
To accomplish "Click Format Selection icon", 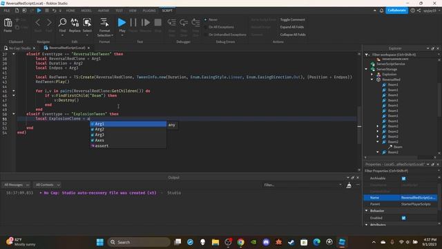I will pos(104,22).
